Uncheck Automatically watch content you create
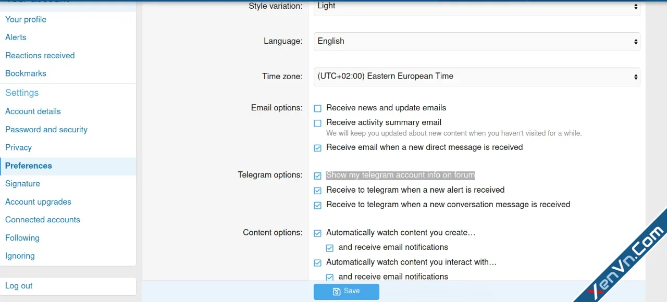Viewport: 667px width, 302px height. point(317,233)
